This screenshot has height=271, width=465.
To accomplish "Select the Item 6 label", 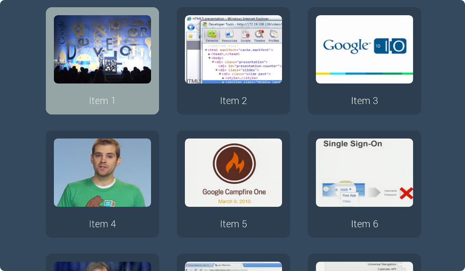I will click(x=364, y=224).
